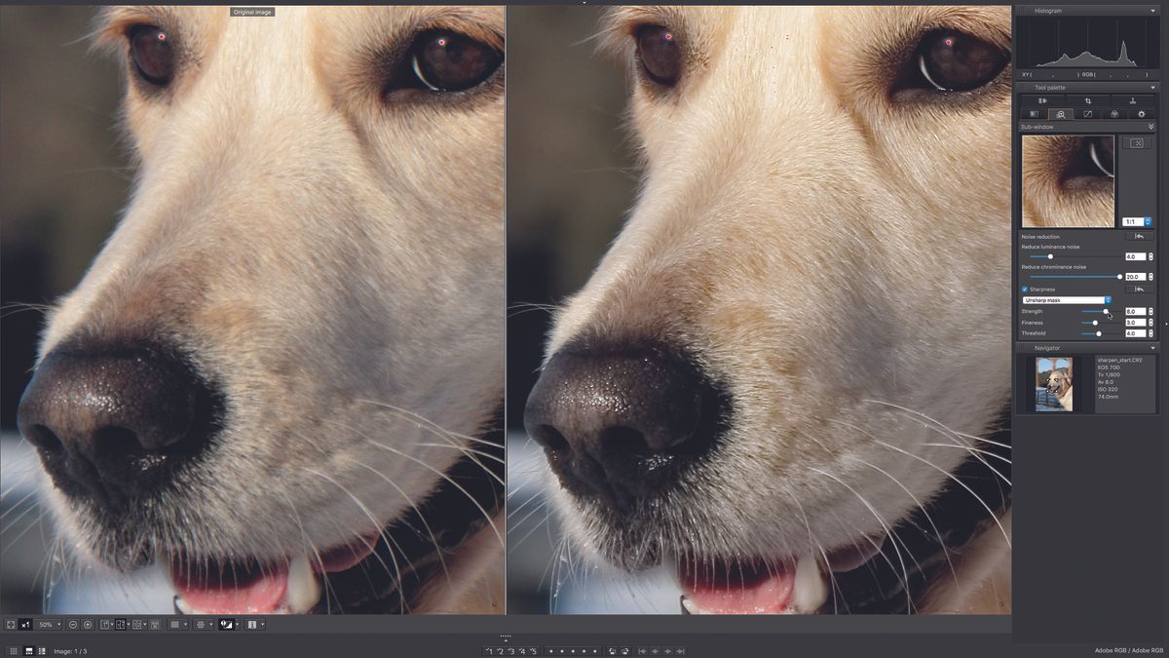The image size is (1169, 658).
Task: Open the settings gear tab in the Tool palette
Action: (x=1142, y=114)
